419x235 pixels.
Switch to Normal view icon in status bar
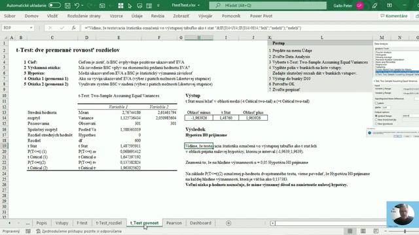(x=350, y=231)
